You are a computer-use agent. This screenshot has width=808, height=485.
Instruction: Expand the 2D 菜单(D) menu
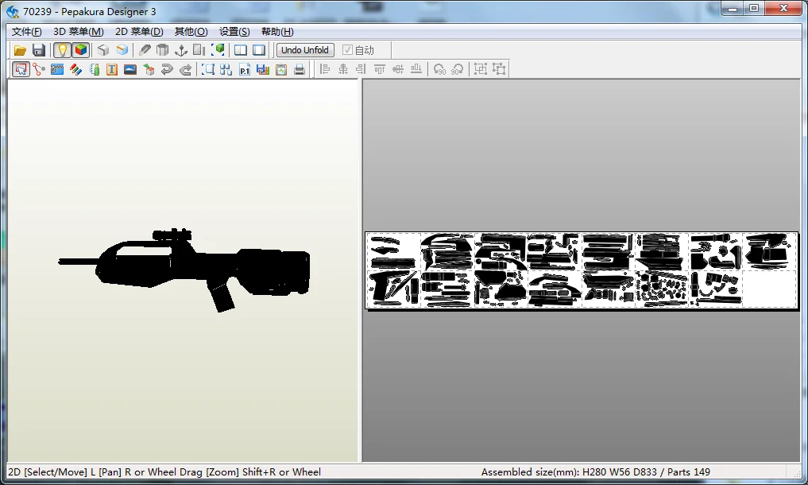pos(139,32)
